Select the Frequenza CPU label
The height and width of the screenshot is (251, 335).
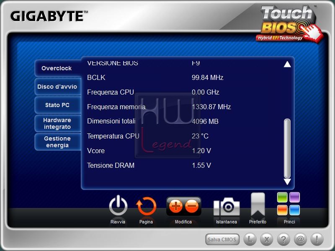click(x=111, y=92)
